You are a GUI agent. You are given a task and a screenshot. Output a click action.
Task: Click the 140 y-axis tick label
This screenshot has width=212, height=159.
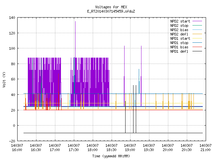(x=12, y=18)
